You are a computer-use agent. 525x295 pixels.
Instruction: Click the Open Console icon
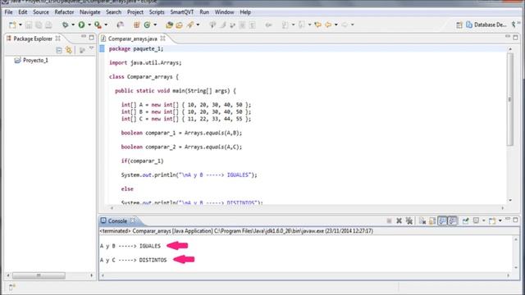tap(492, 220)
